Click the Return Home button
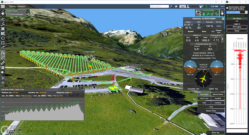 (211, 111)
